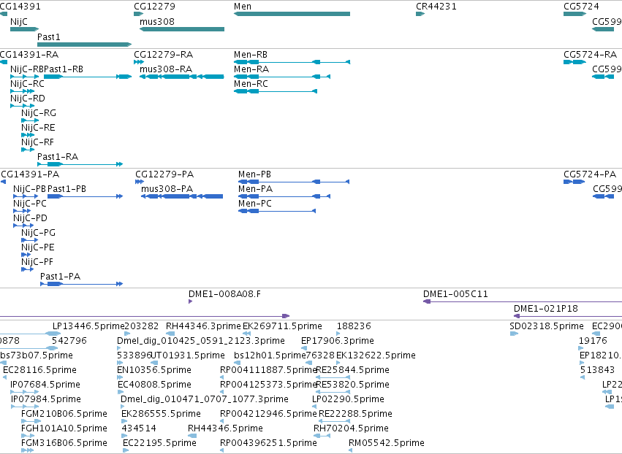Image resolution: width=622 pixels, height=454 pixels.
Task: Select the EC28116.5prime EST label
Action: pyautogui.click(x=39, y=370)
